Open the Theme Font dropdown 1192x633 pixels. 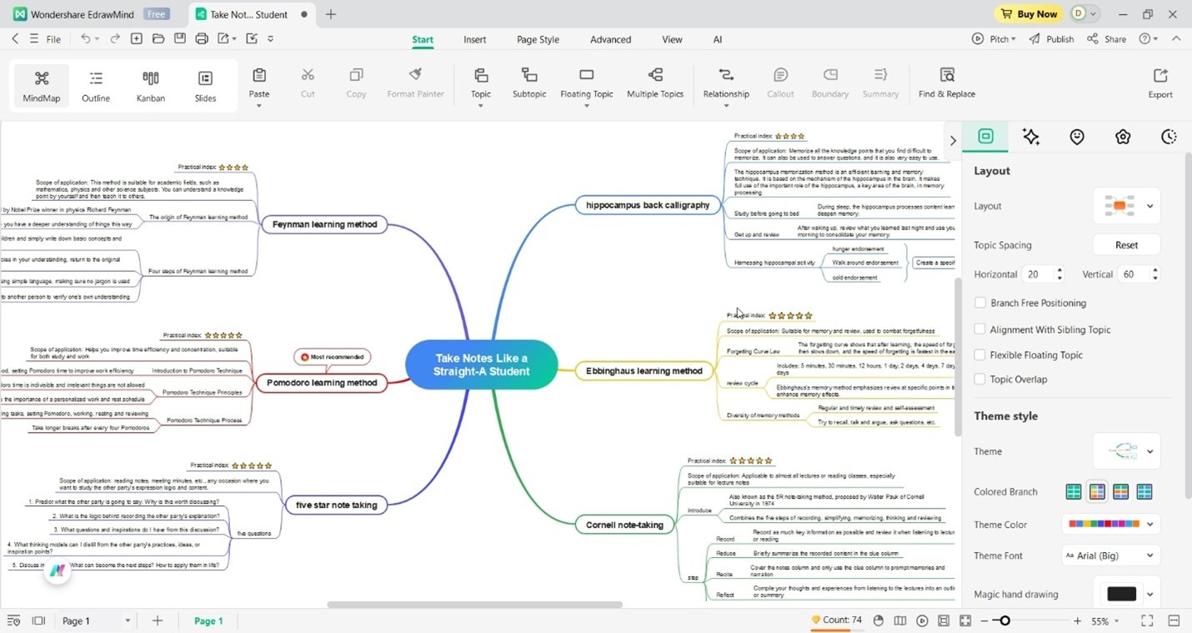(x=1110, y=555)
